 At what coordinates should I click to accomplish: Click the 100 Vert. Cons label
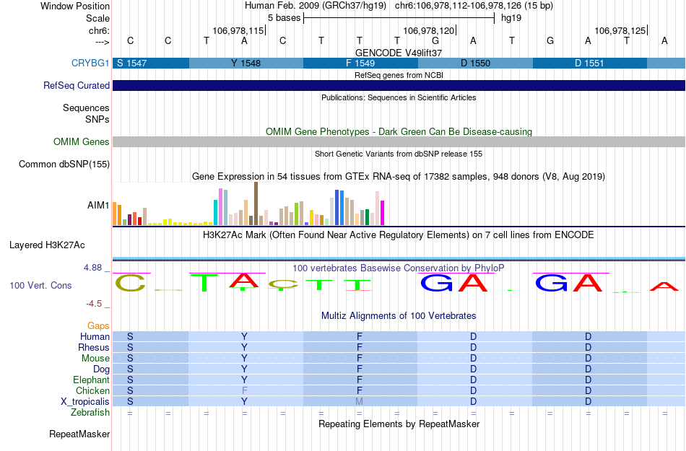(40, 285)
